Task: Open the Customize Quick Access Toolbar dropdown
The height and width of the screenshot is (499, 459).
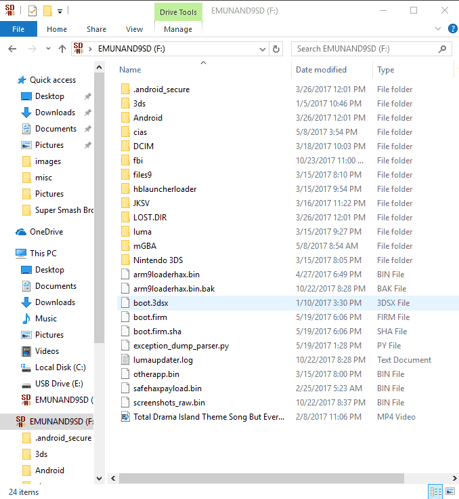Action: tap(60, 12)
